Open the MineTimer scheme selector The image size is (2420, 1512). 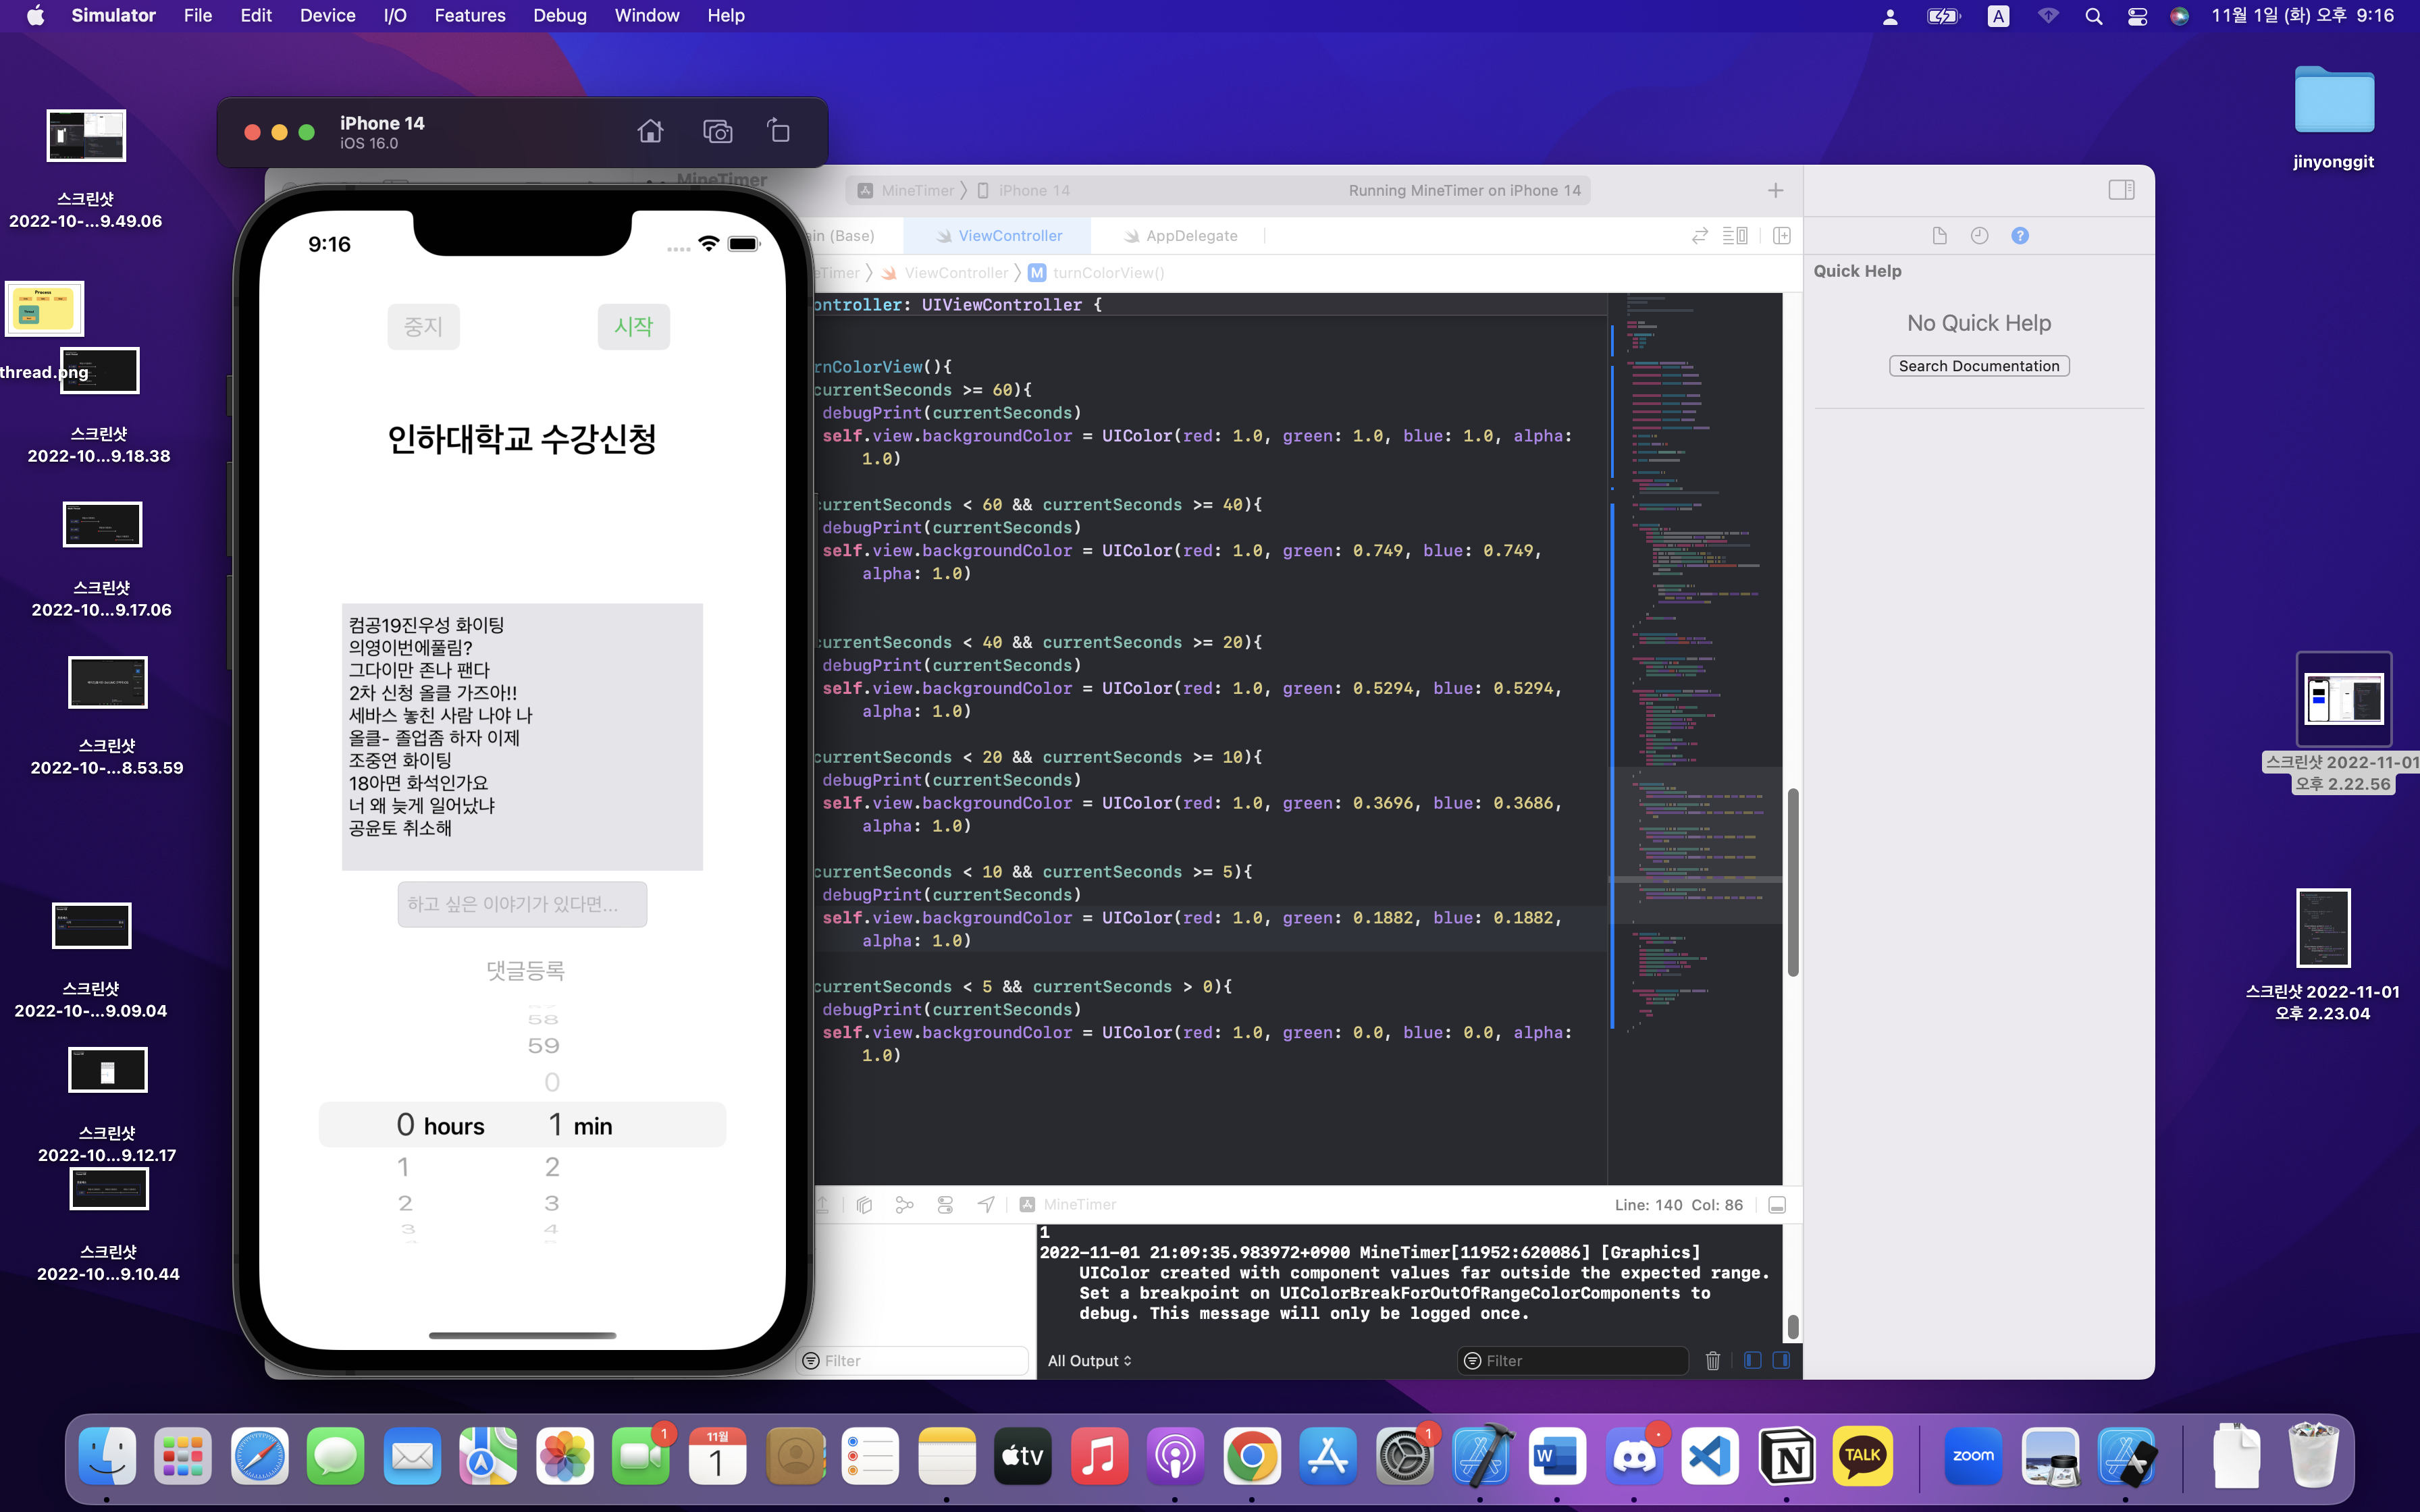pyautogui.click(x=907, y=190)
